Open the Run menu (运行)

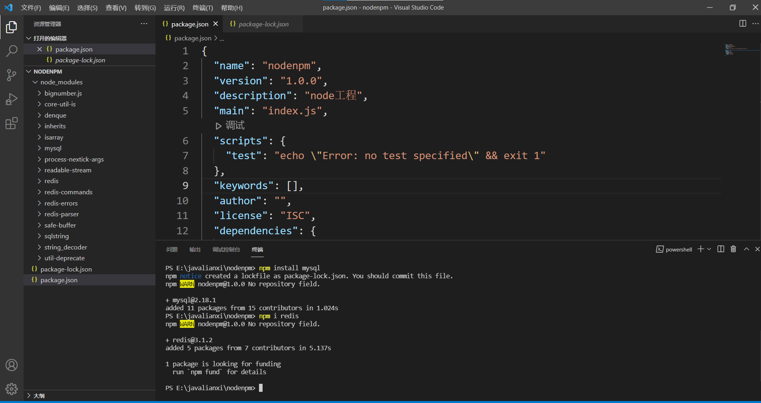click(174, 8)
